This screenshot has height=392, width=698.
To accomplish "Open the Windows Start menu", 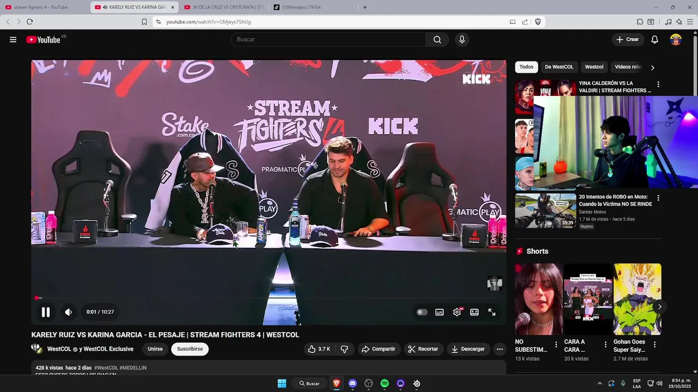I will tap(282, 383).
